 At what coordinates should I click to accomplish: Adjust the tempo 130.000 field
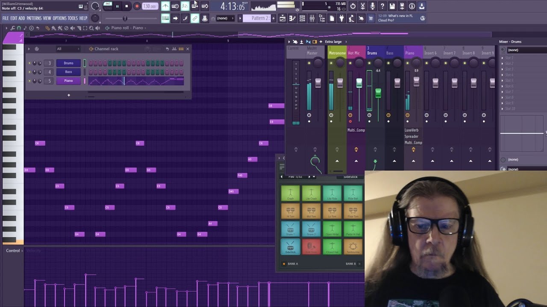coord(150,6)
